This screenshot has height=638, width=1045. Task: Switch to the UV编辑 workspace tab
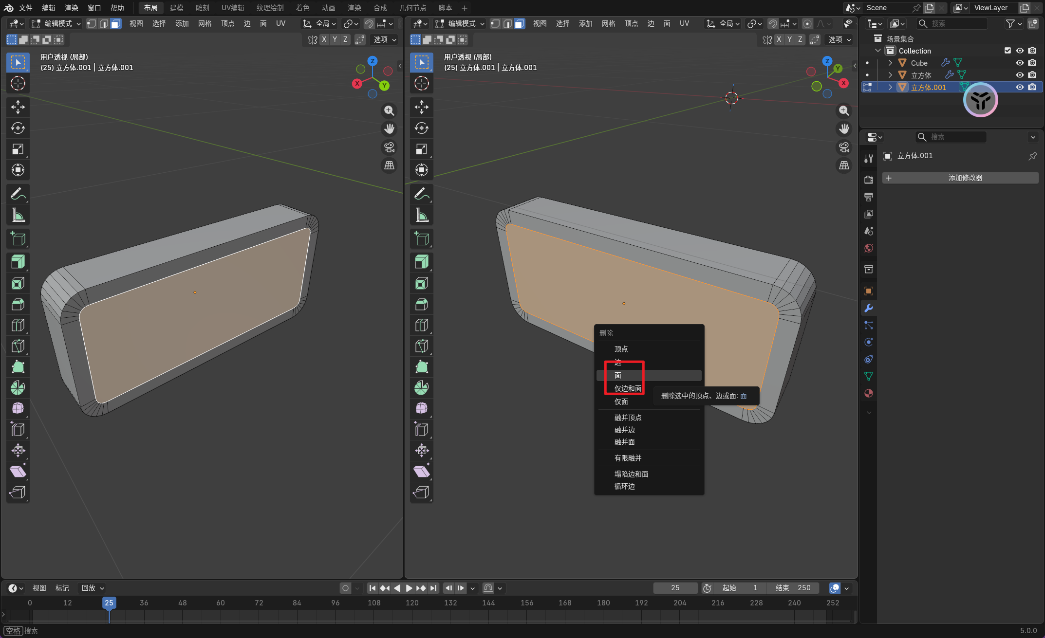point(233,8)
